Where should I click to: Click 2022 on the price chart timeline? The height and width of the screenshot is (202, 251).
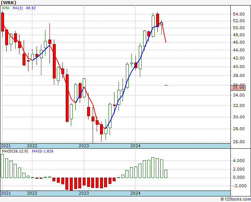tap(32, 146)
